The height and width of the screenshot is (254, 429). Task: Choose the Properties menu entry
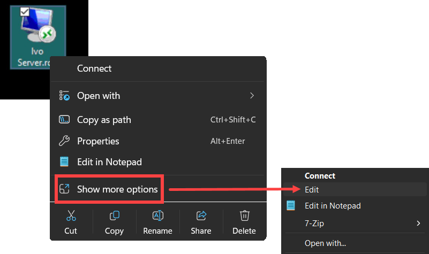click(x=98, y=141)
